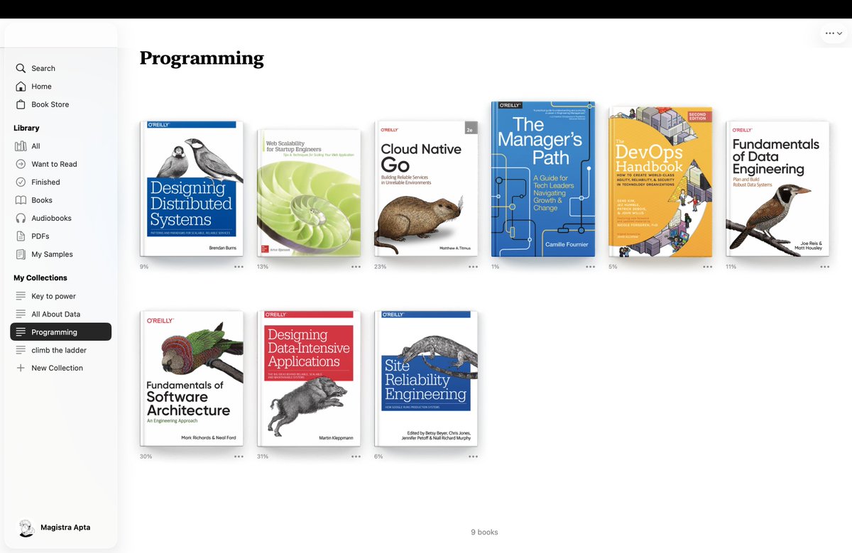Image resolution: width=852 pixels, height=553 pixels.
Task: Click the Books open-book icon
Action: 21,200
